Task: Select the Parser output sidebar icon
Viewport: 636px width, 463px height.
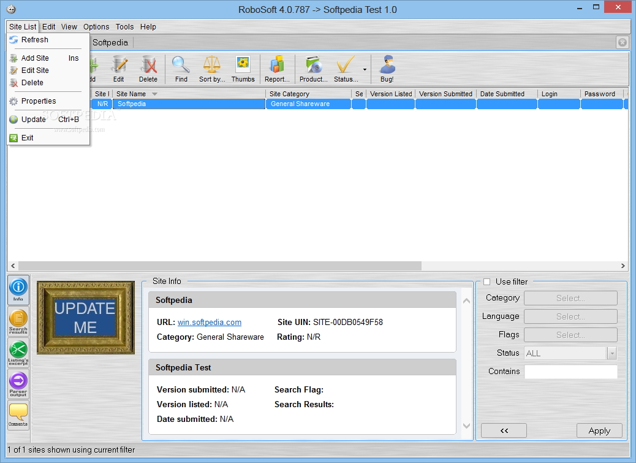Action: coord(18,384)
